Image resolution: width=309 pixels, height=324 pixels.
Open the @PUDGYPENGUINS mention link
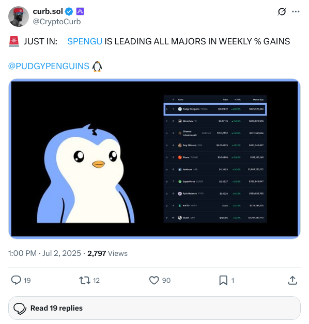click(49, 66)
